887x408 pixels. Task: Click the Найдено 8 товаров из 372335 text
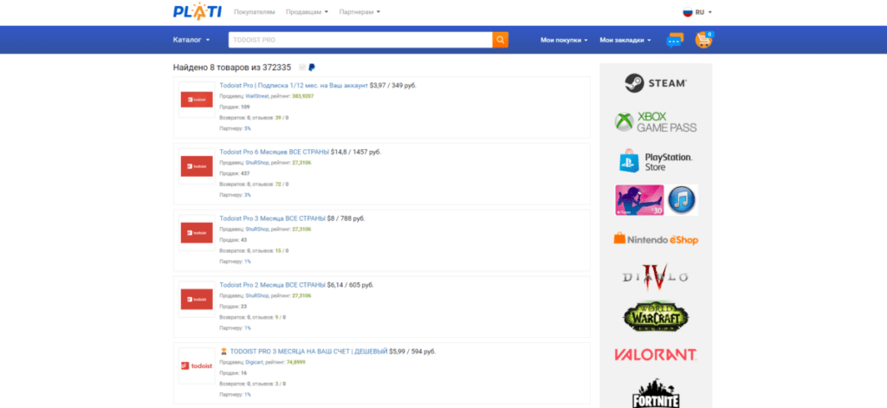232,68
